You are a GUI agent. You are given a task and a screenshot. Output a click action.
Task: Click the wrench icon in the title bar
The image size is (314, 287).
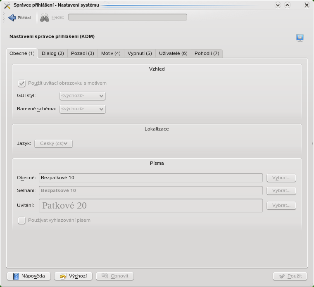pos(7,5)
